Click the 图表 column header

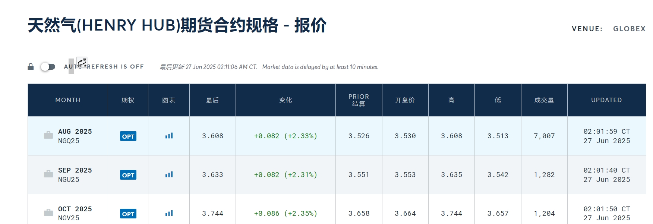point(168,100)
